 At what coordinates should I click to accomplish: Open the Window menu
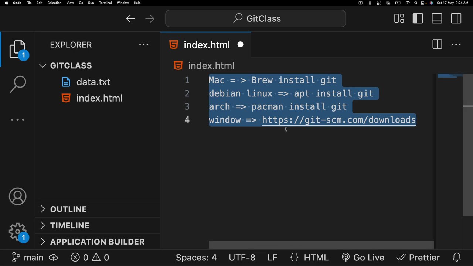123,3
